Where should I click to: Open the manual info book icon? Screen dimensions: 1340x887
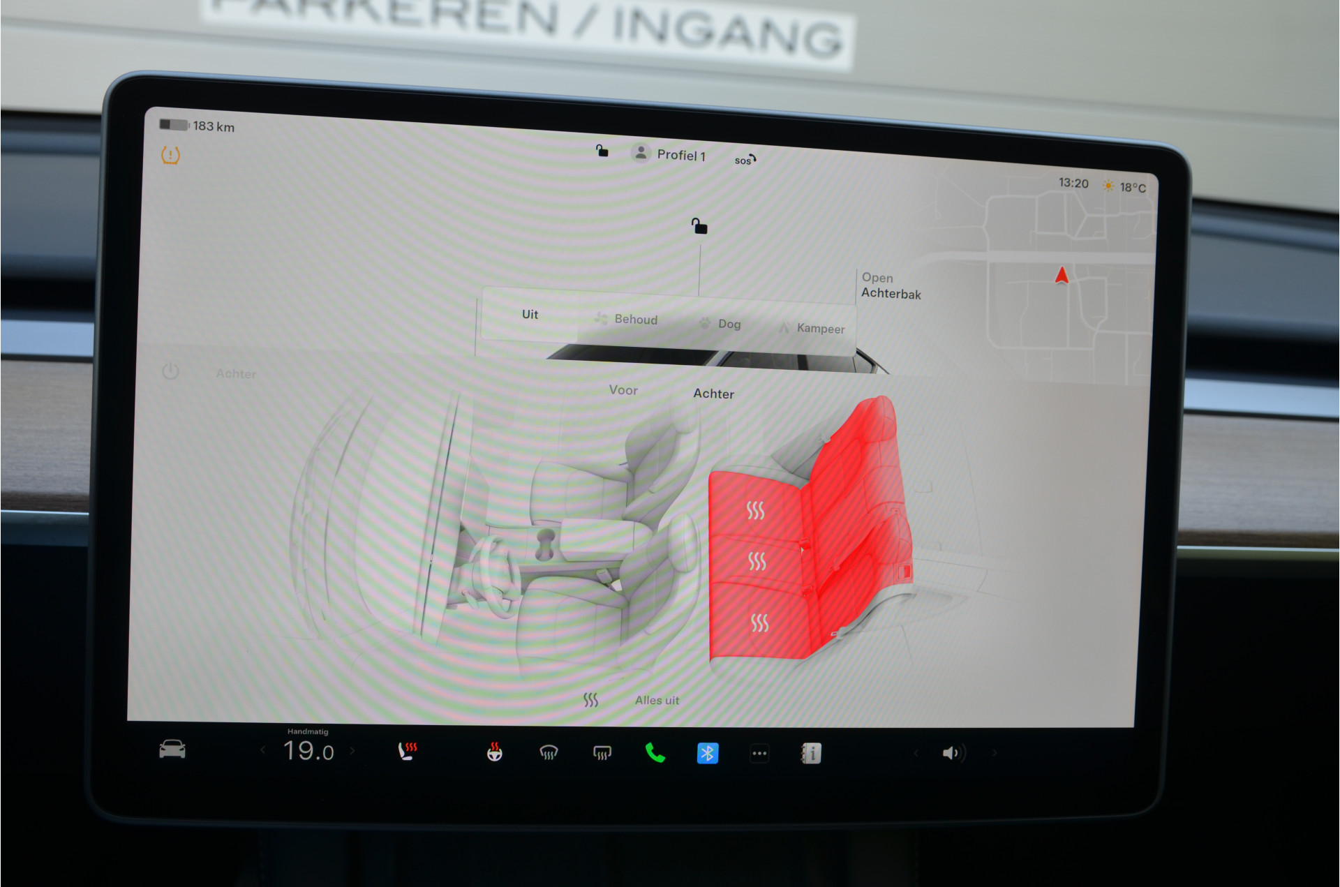tap(810, 754)
